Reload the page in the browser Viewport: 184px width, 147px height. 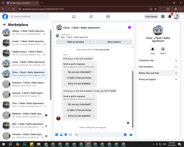pos(14,9)
